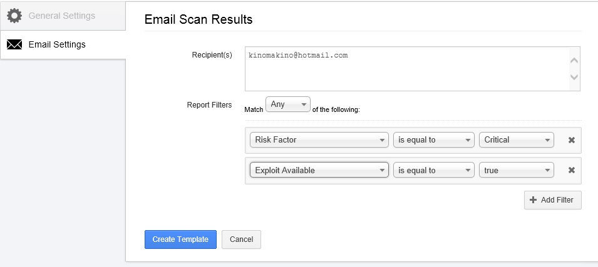Open the first 'is equal to' operator dropdown
This screenshot has height=267, width=598.
tap(433, 140)
